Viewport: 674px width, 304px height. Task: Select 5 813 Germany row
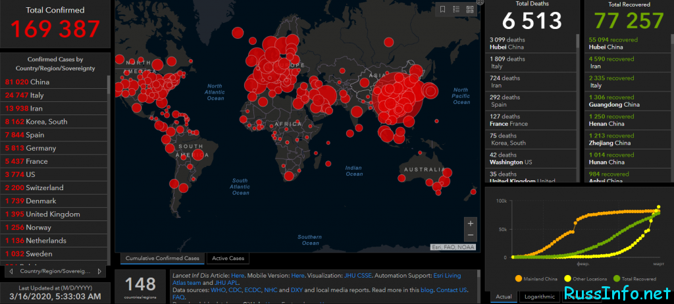coord(54,148)
